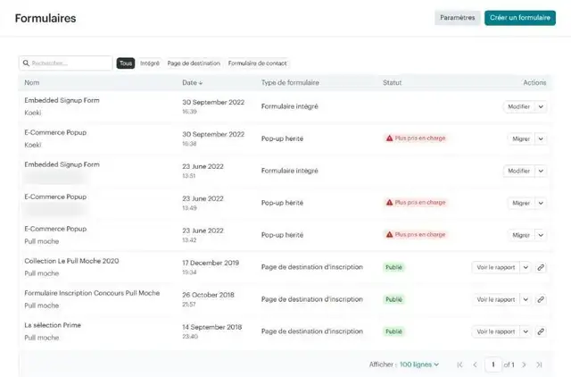Voir le rapport for Formulaire Inscription Concours
571x377 pixels.
(496, 299)
